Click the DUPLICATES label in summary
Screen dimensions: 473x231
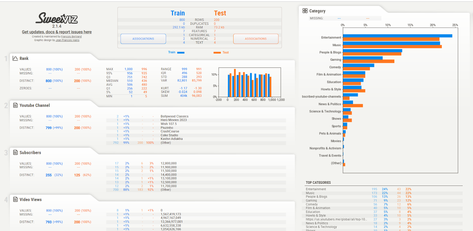[199, 24]
